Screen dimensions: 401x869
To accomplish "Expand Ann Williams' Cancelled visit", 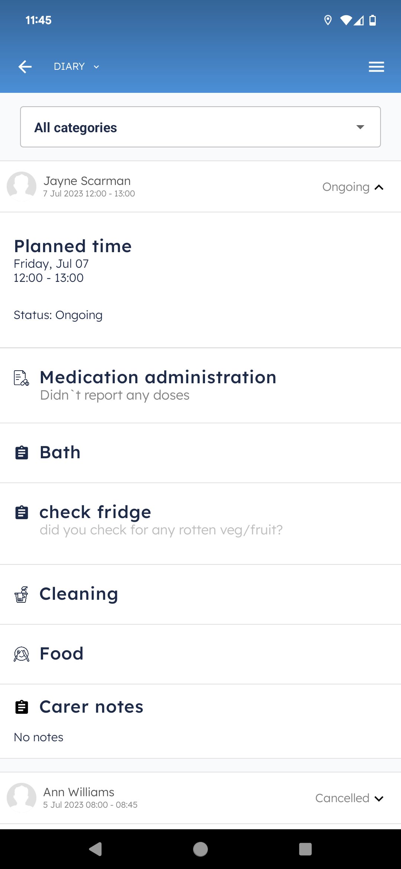I will coord(379,798).
